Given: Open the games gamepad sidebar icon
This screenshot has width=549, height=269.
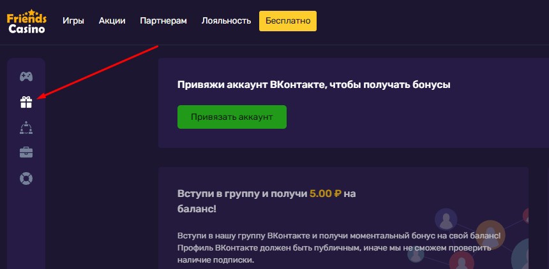Looking at the screenshot, I should 26,76.
